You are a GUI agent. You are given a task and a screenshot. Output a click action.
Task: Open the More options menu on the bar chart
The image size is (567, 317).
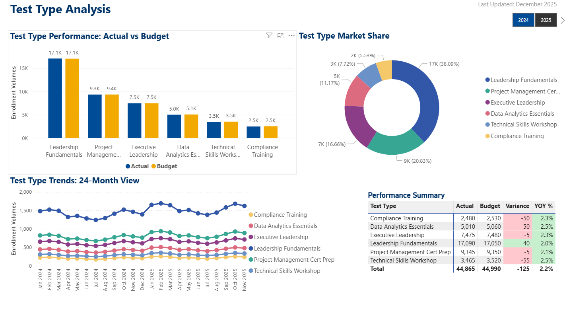click(x=291, y=35)
